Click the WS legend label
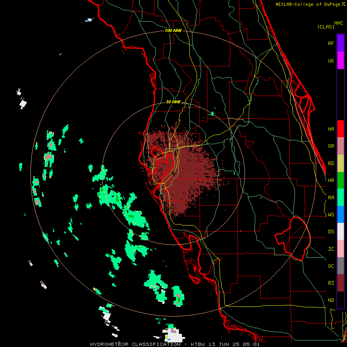This screenshot has height=347, width=347. 331,215
